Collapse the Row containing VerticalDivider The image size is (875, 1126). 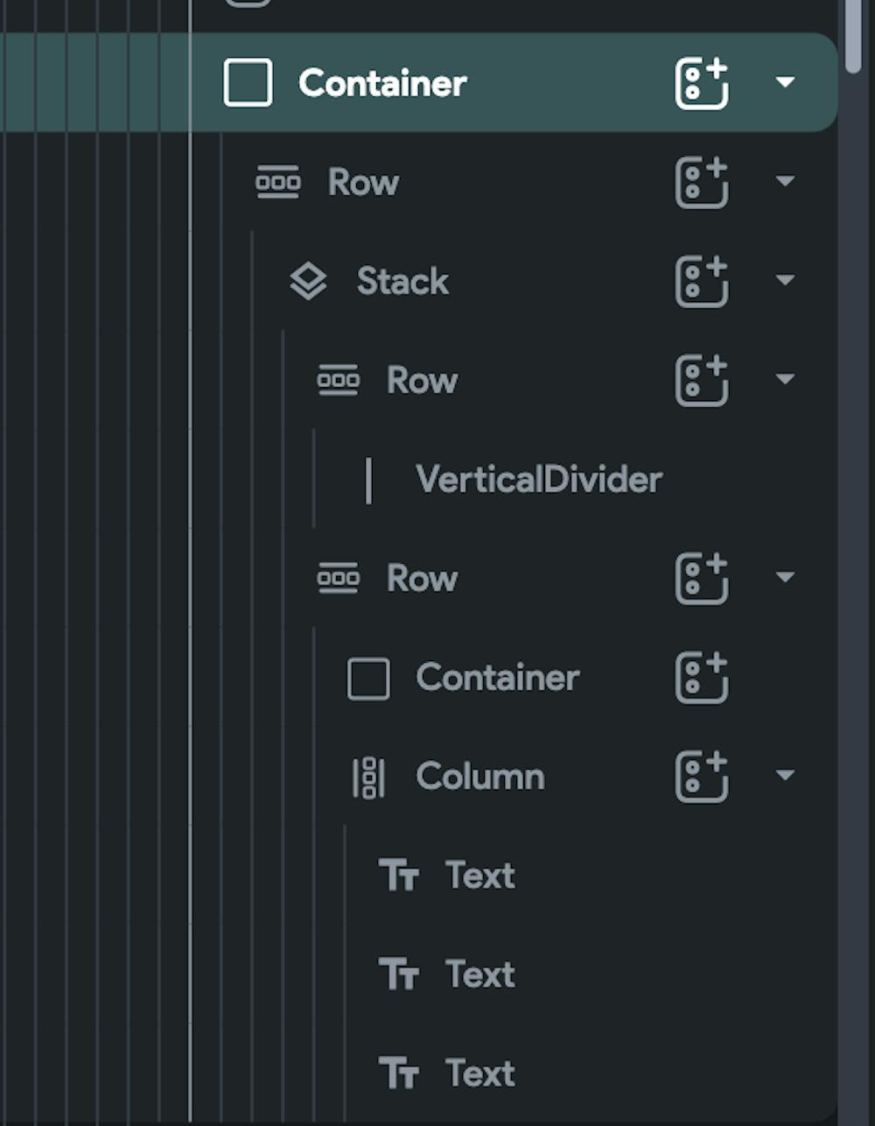coord(785,379)
